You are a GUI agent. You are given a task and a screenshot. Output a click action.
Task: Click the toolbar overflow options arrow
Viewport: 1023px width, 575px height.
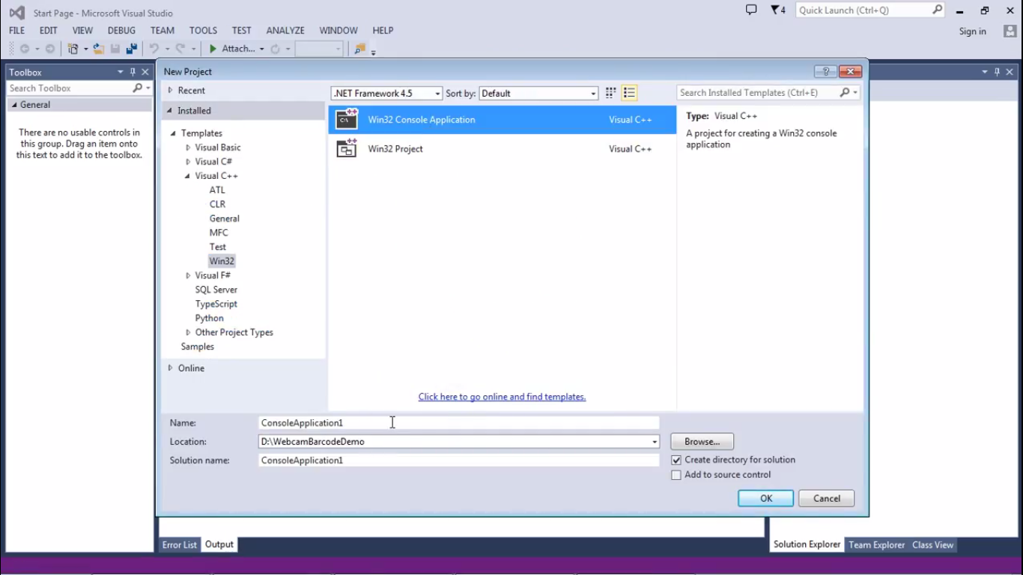point(373,52)
